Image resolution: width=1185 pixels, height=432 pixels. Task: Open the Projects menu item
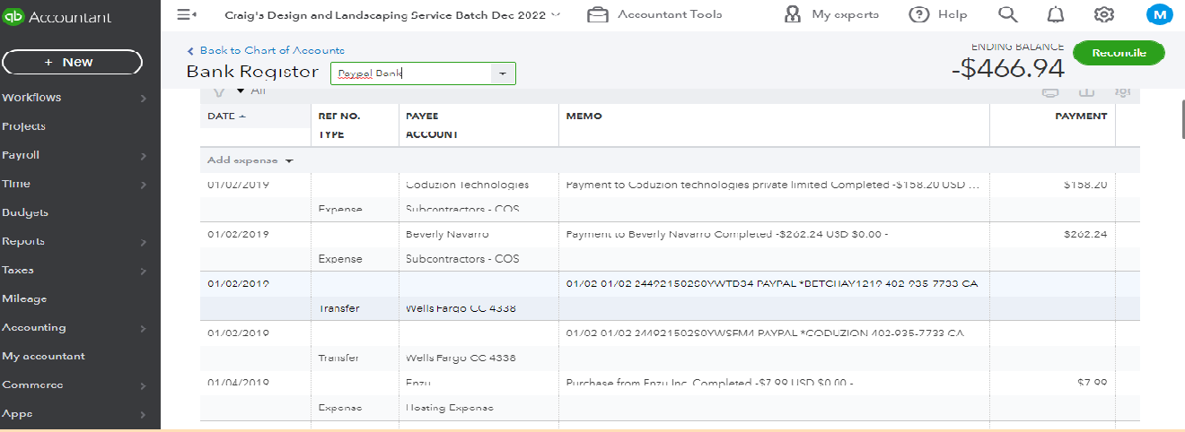pyautogui.click(x=23, y=126)
